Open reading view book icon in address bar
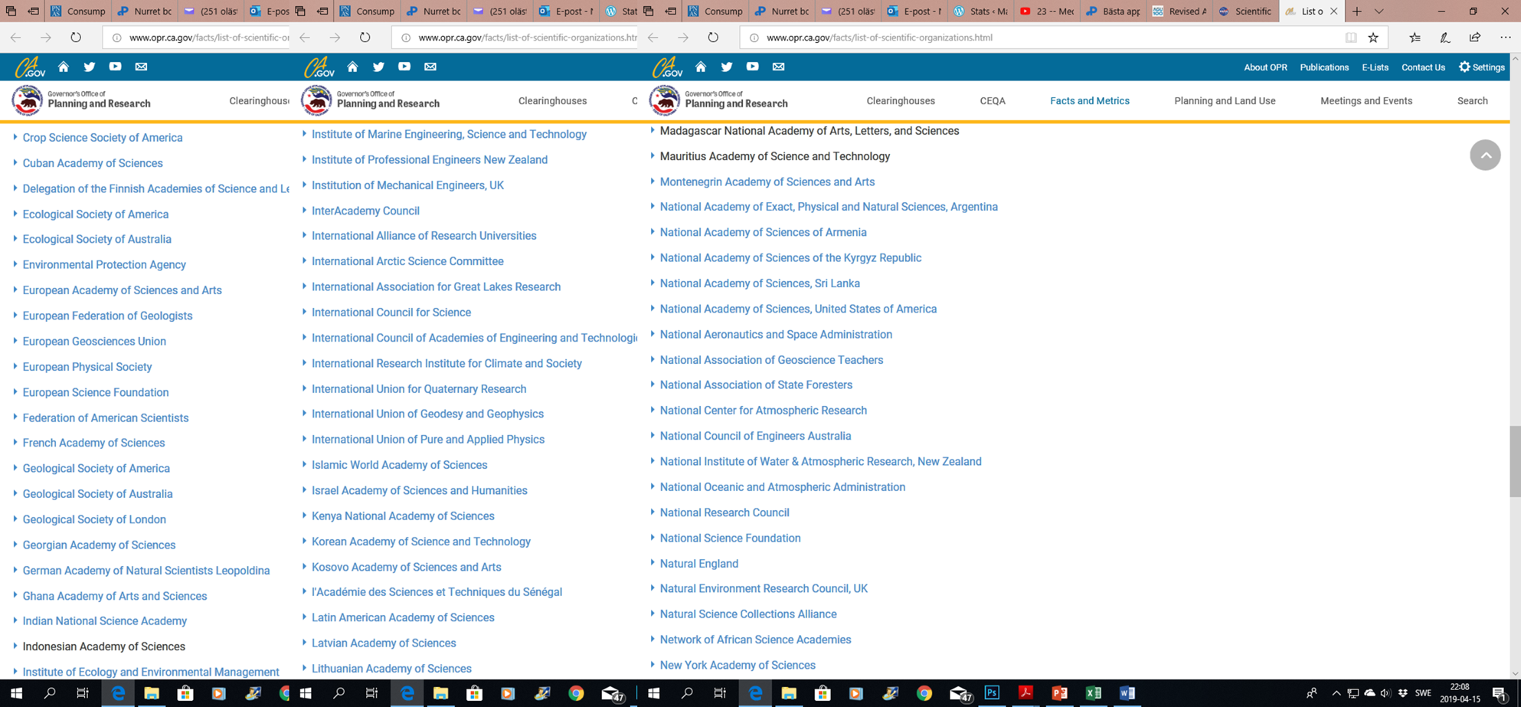 click(x=1351, y=38)
